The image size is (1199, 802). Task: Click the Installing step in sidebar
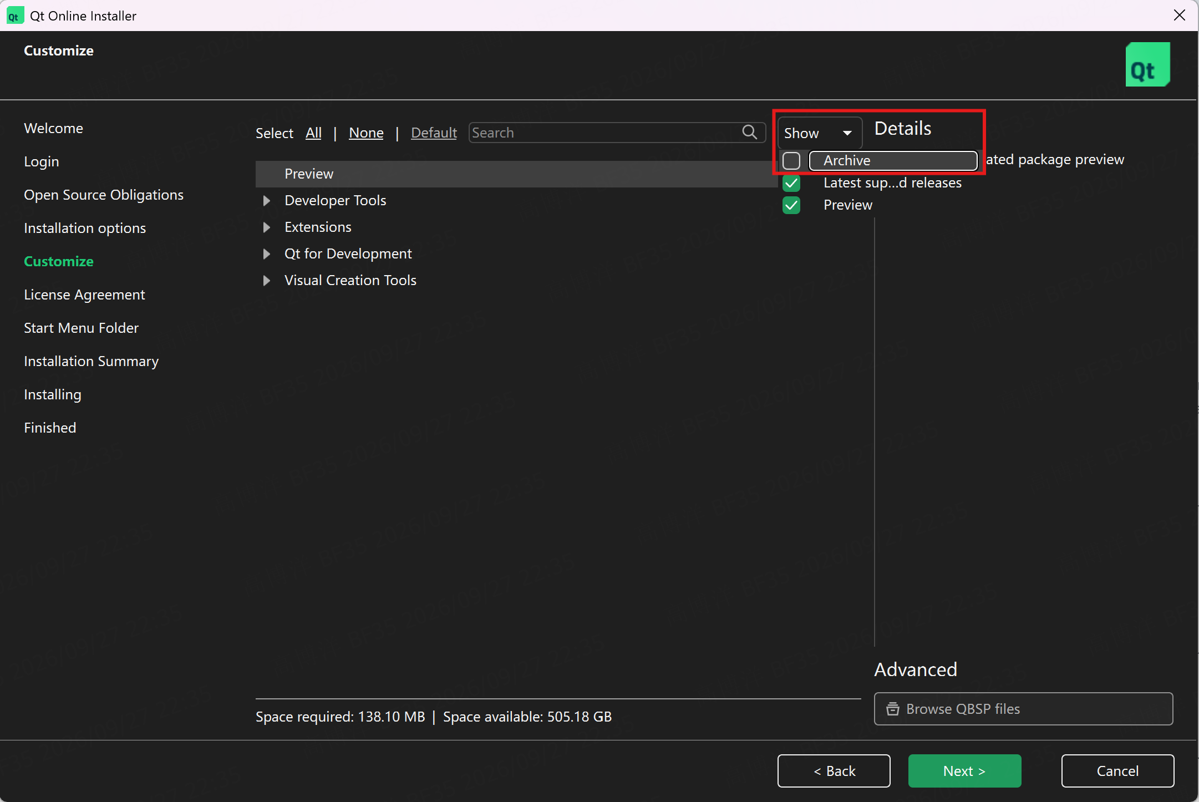(x=52, y=394)
